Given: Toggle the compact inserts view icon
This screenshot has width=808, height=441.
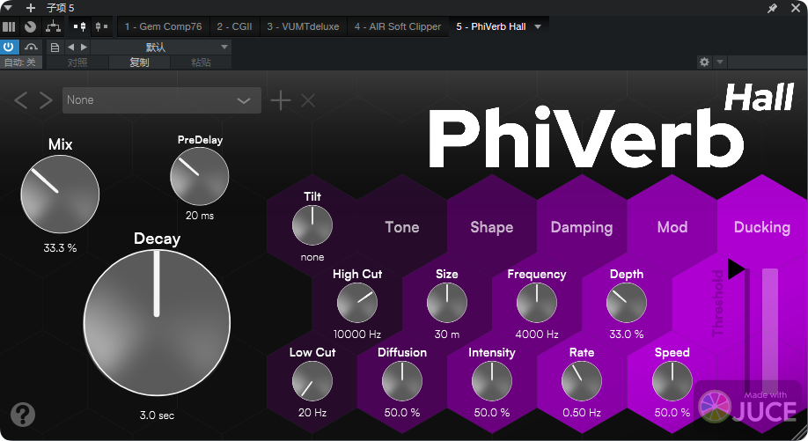Looking at the screenshot, I should [101, 26].
